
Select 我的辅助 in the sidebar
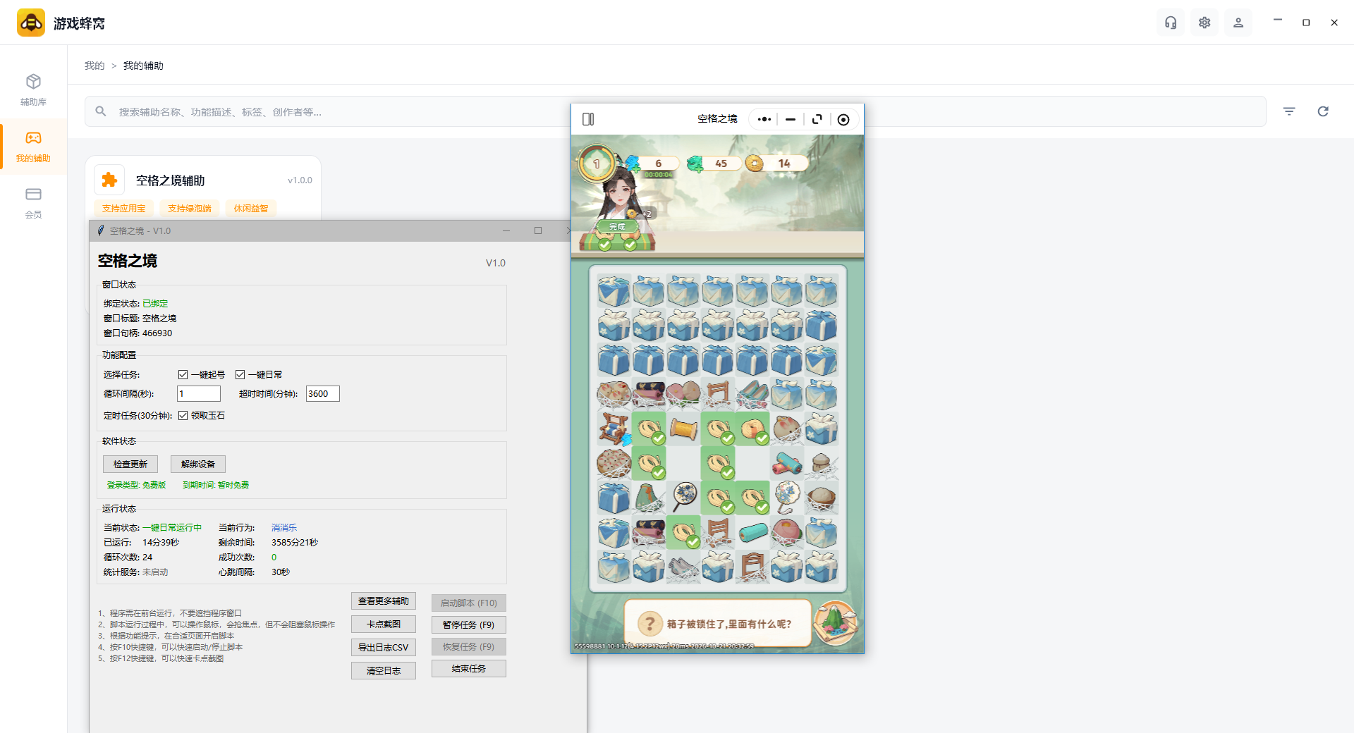pyautogui.click(x=33, y=147)
